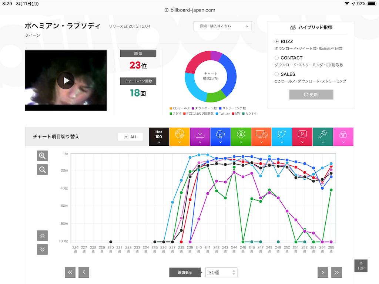Play the Bohemian Rhapsody video thumbnail
Screen dimensions: 379x284
click(66, 80)
